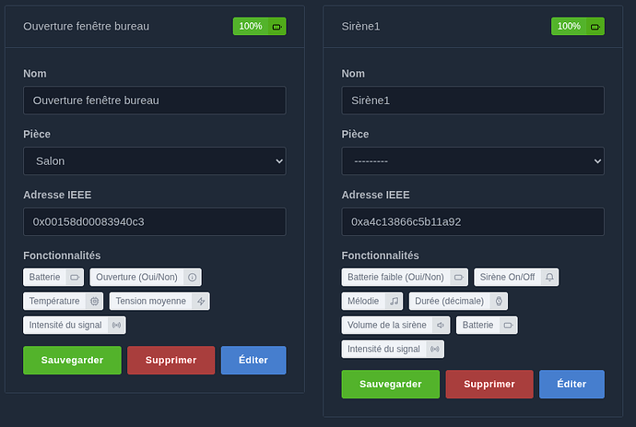636x427 pixels.
Task: Click Supprimer for Ouverture fenêtre bureau
Action: pos(171,360)
